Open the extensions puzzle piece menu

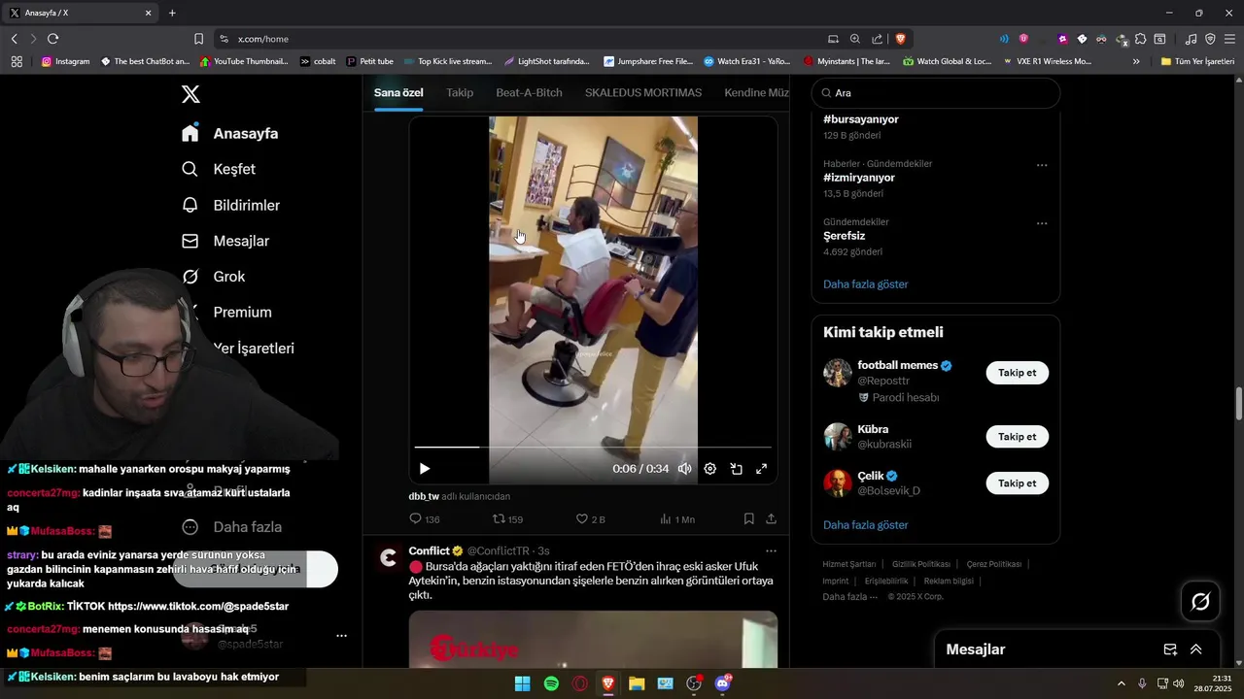1141,39
